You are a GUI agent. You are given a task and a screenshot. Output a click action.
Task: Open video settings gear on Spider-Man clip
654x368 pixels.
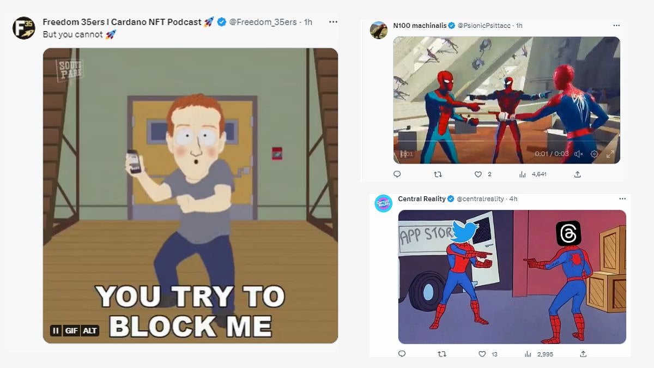click(595, 154)
